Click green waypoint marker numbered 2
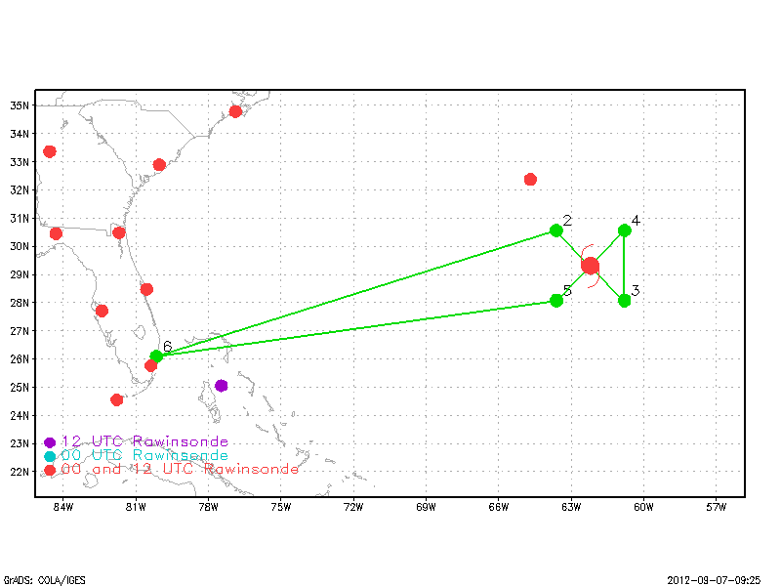This screenshot has width=781, height=586. click(x=555, y=230)
